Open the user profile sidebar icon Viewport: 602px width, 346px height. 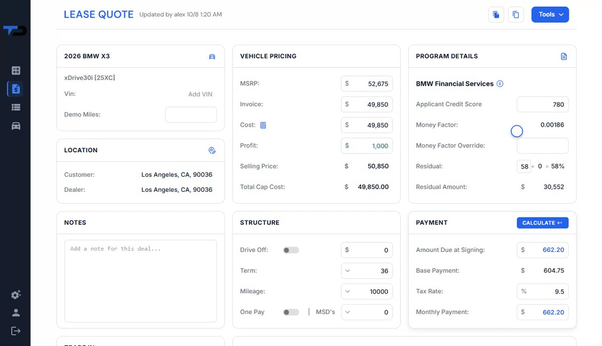tap(16, 313)
